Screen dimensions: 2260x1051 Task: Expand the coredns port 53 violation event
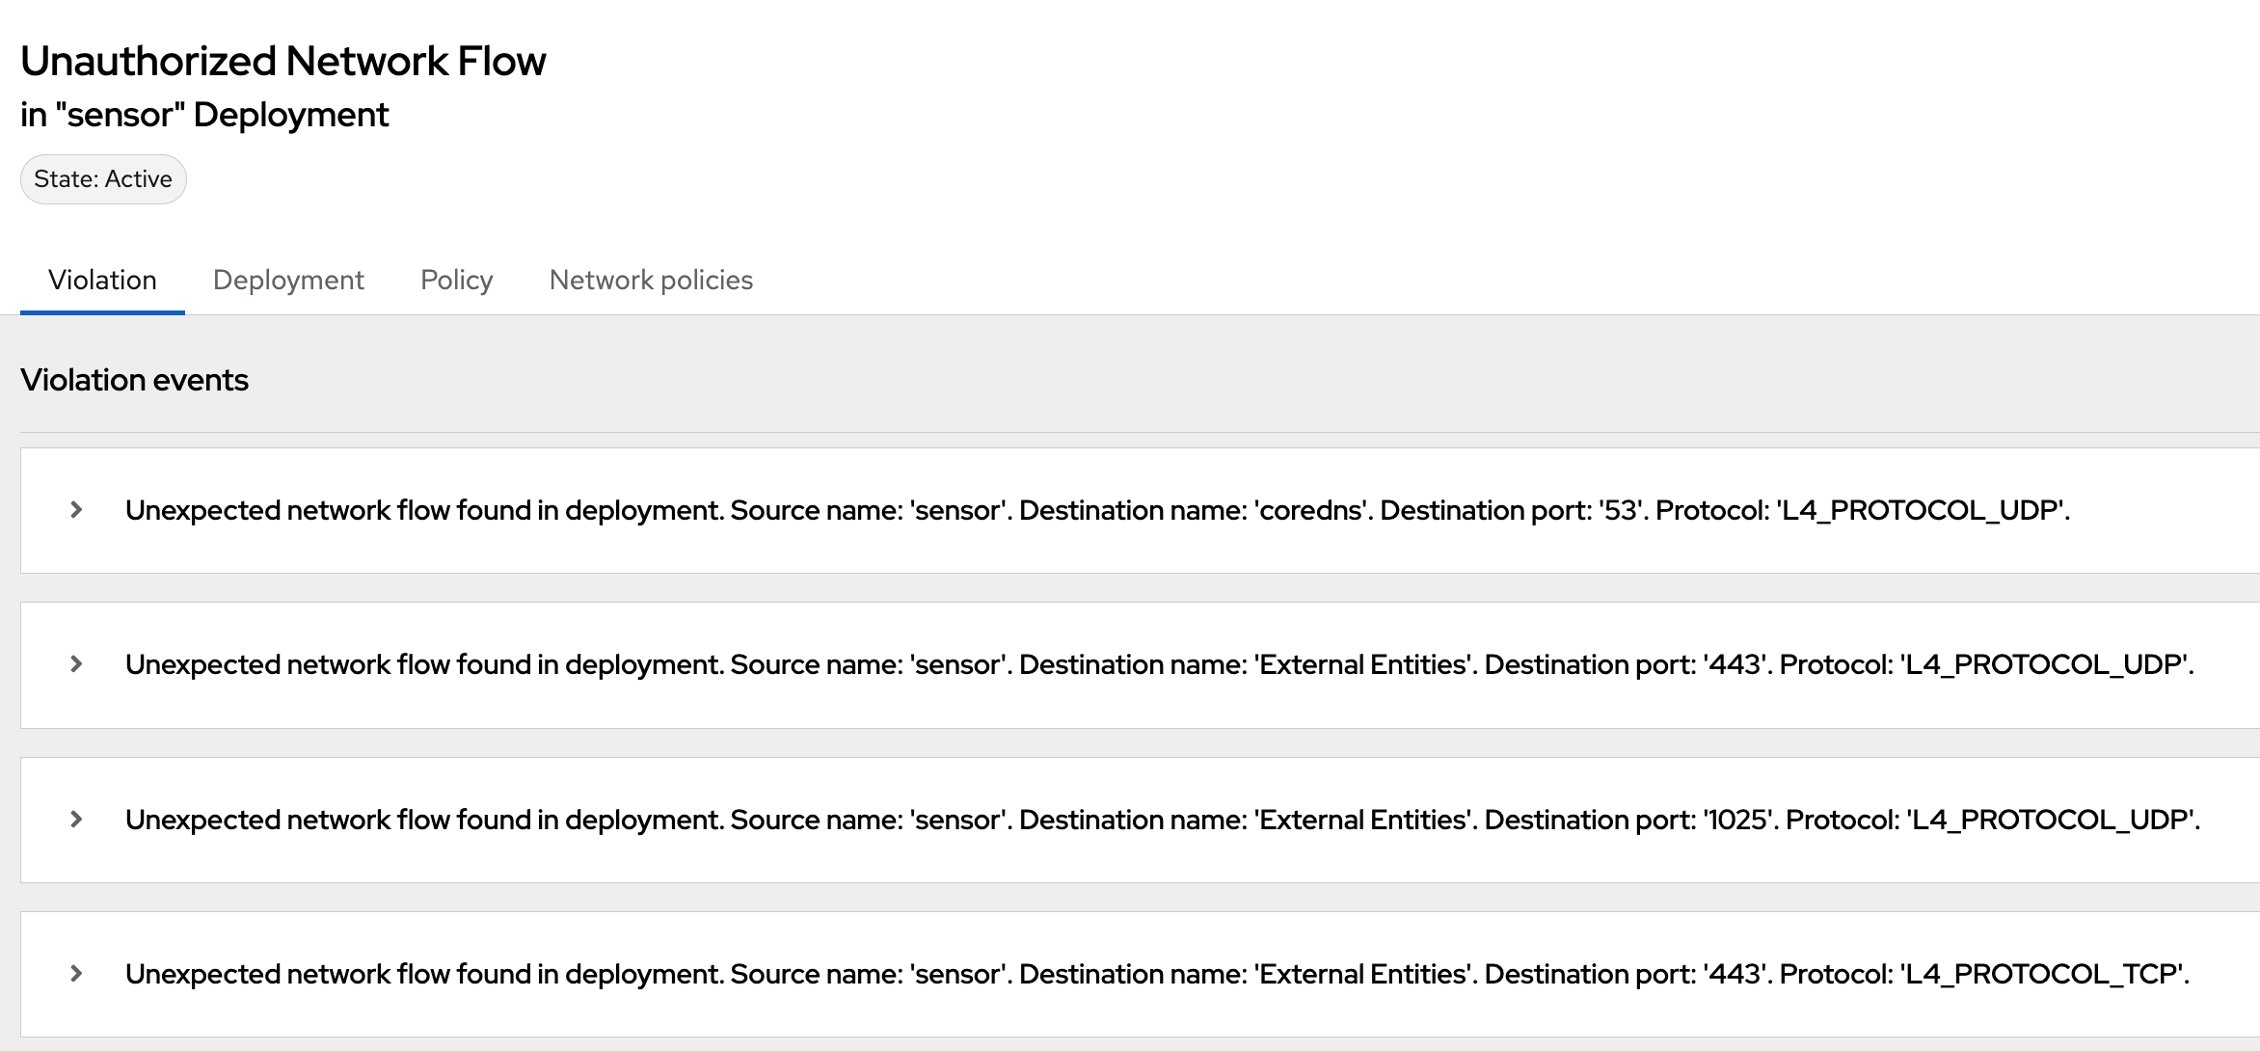(x=76, y=510)
